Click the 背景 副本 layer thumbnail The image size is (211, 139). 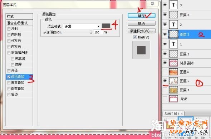point(173,63)
